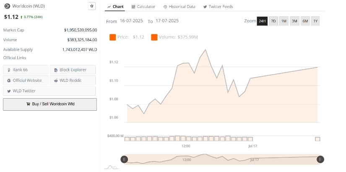This screenshot has height=172, width=346.
Task: Click the $1.06 y-axis label on the chart
Action: (114, 117)
